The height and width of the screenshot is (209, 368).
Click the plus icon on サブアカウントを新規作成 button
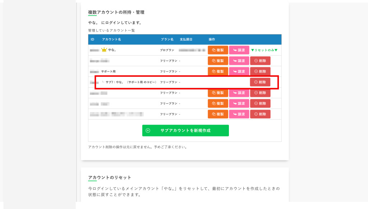(x=147, y=130)
